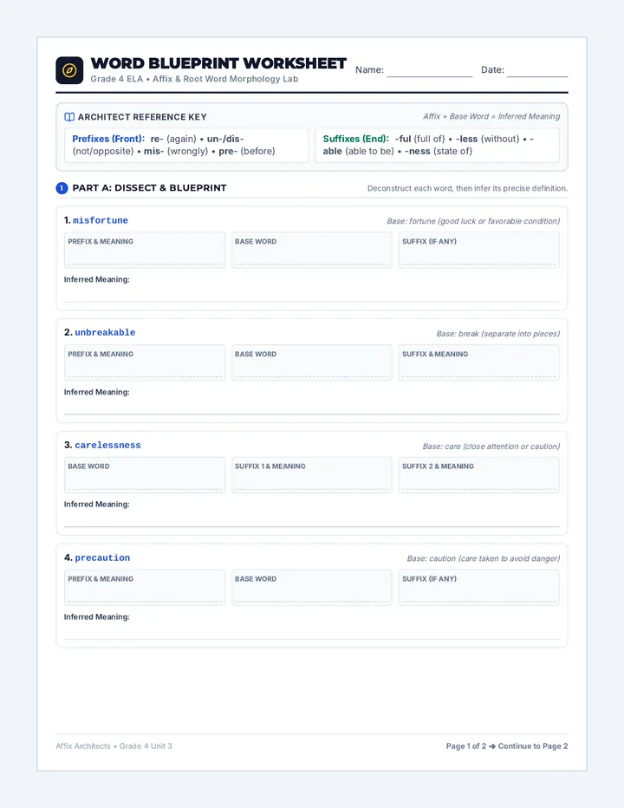Viewport: 624px width, 808px height.
Task: Click 'Grade 4 ELA • Affix & Root Word Morphology Lab' subtitle
Action: (x=194, y=79)
